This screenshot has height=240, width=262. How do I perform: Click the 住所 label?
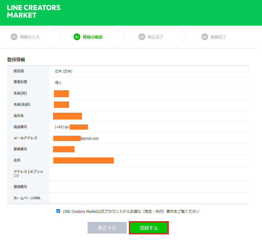[x=17, y=160]
